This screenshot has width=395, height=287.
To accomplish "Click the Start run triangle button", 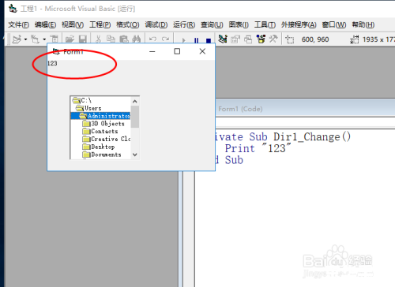I will [x=184, y=40].
